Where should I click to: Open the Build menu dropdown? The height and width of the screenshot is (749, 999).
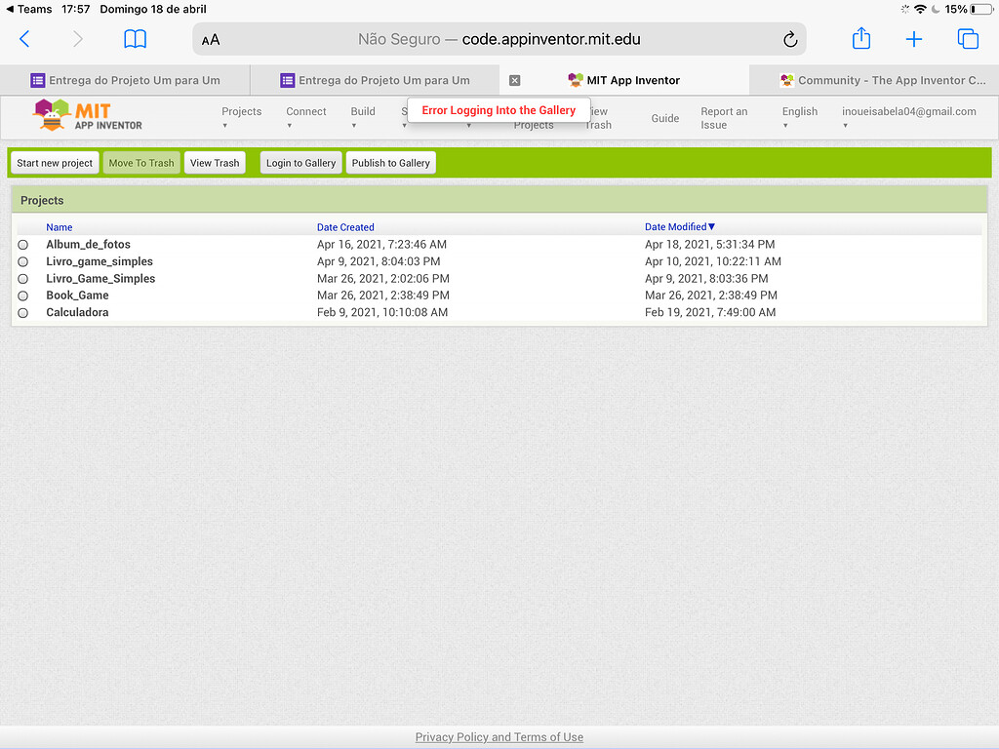[362, 117]
